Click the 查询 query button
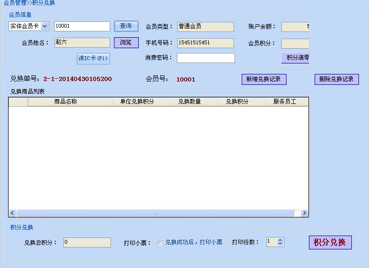369x268 pixels. click(x=126, y=26)
